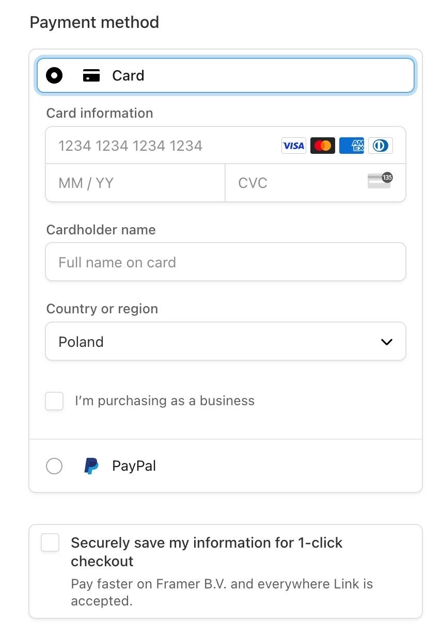Focus the card number field

(165, 146)
